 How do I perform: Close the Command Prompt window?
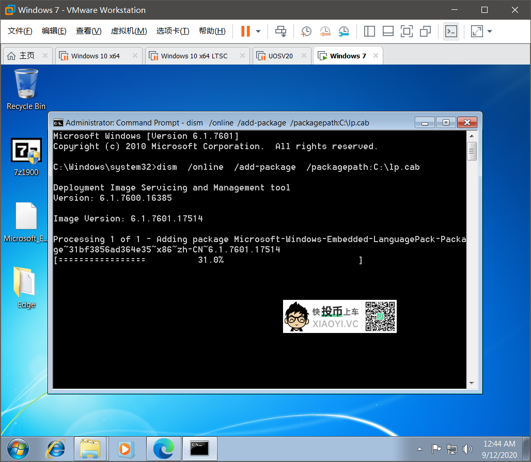(467, 122)
